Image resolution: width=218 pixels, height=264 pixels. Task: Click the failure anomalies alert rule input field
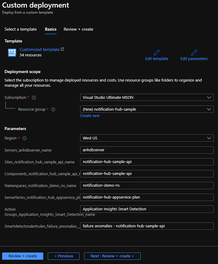point(147,226)
